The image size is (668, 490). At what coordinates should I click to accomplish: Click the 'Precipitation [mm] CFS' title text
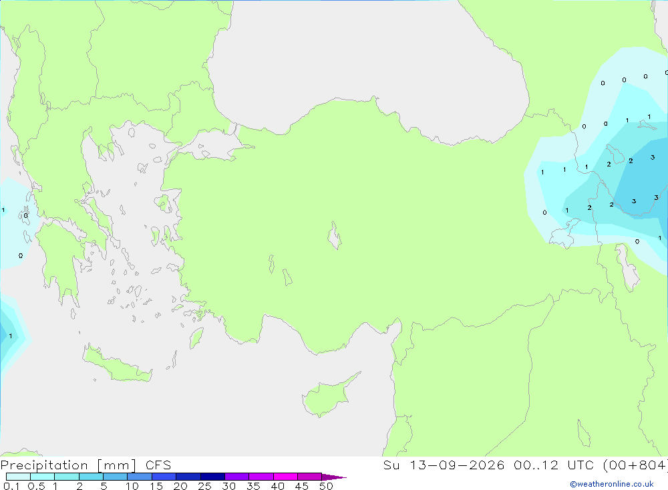(x=86, y=465)
